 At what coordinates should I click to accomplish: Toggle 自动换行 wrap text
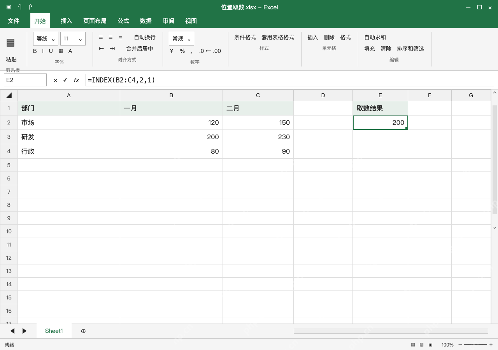145,37
